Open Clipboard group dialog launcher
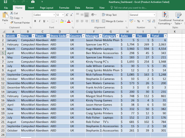The width and height of the screenshot is (185, 138). (30, 27)
